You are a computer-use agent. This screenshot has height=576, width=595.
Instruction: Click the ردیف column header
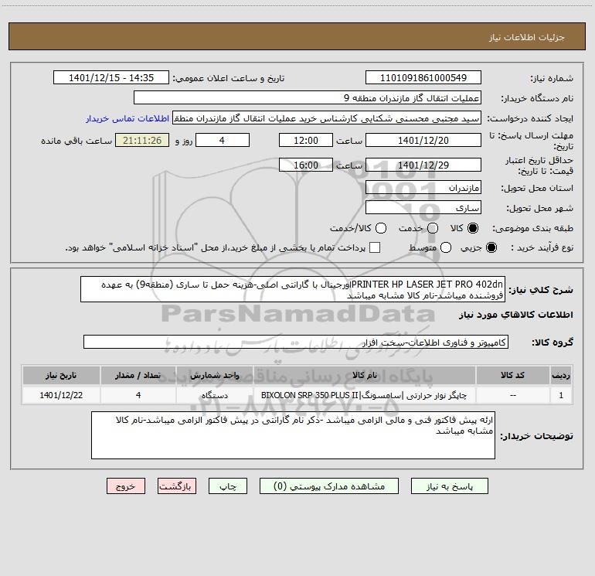[x=561, y=375]
